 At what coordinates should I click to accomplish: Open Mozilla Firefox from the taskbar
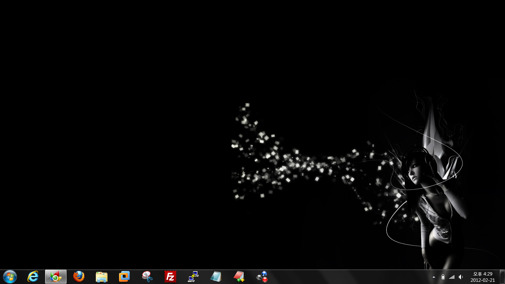pos(79,277)
